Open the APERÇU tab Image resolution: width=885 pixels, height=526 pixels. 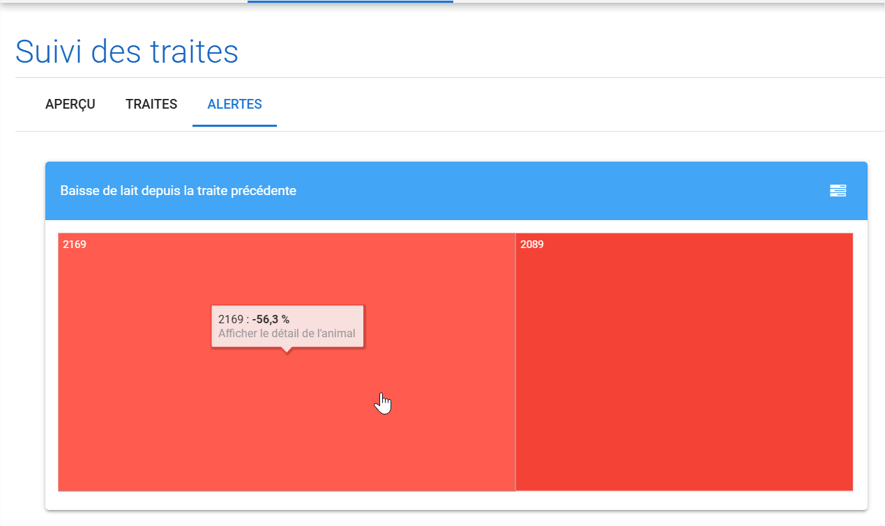(x=70, y=105)
